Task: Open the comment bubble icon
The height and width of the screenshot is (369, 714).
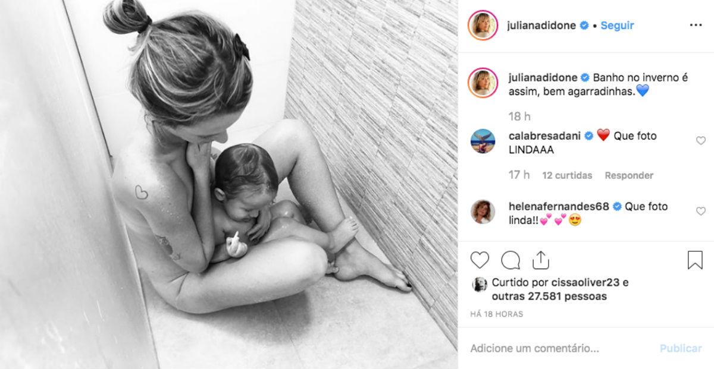Action: click(x=511, y=260)
